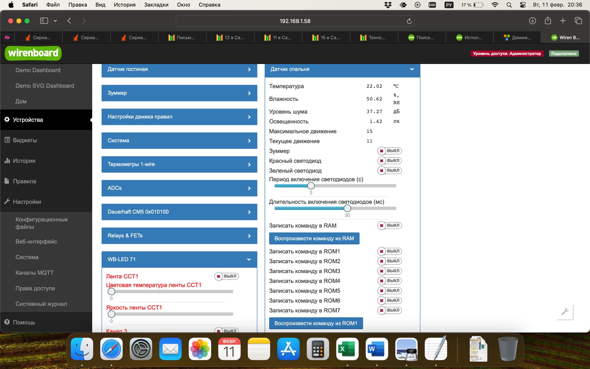The height and width of the screenshot is (369, 590).
Task: Expand the Relays & FETs panel
Action: point(179,236)
